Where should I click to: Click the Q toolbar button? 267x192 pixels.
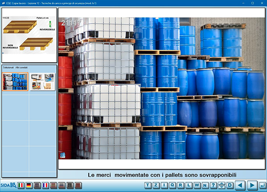(172, 185)
